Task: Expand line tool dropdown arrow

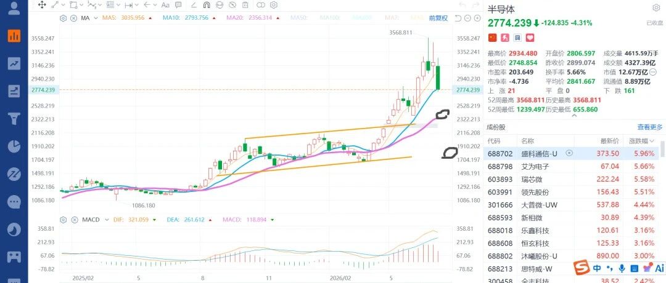Action: [64, 5]
